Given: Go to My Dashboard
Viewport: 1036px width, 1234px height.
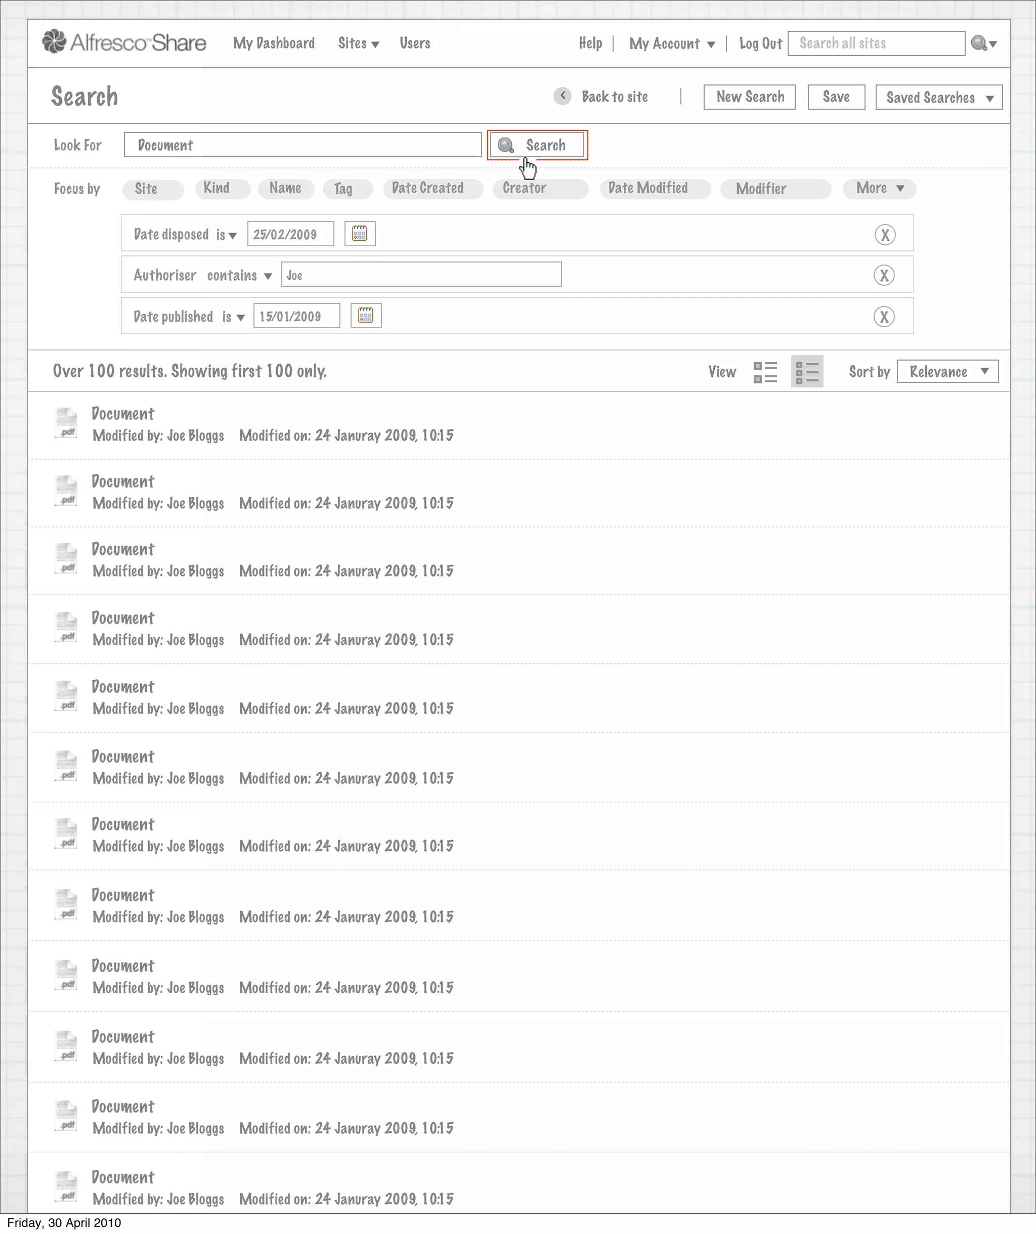Looking at the screenshot, I should pos(274,43).
